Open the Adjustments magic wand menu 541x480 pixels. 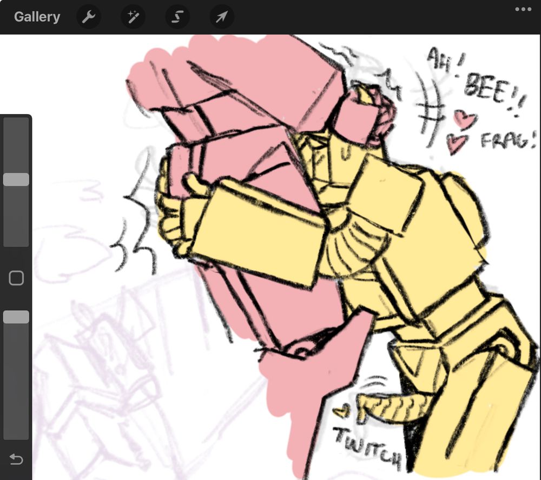[x=133, y=17]
